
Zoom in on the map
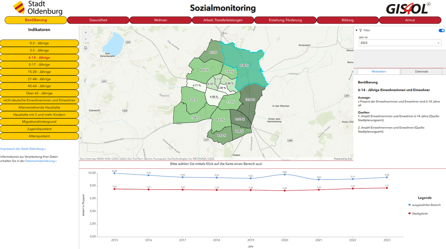point(86,32)
